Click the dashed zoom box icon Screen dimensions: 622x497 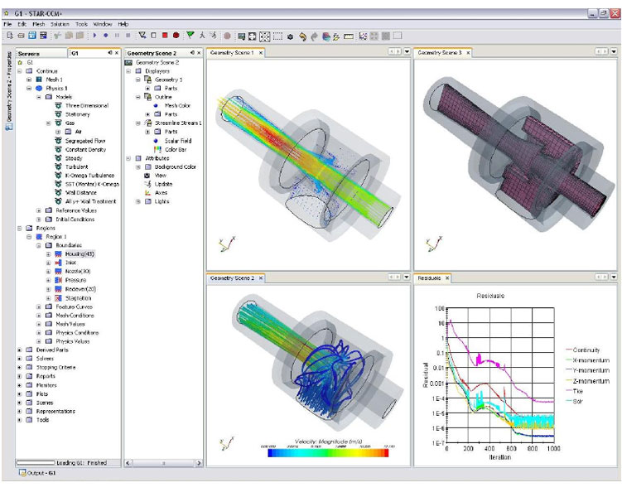coord(277,36)
